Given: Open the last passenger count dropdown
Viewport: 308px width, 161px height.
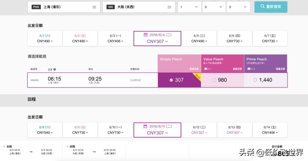Looking at the screenshot, I should pyautogui.click(x=238, y=7).
